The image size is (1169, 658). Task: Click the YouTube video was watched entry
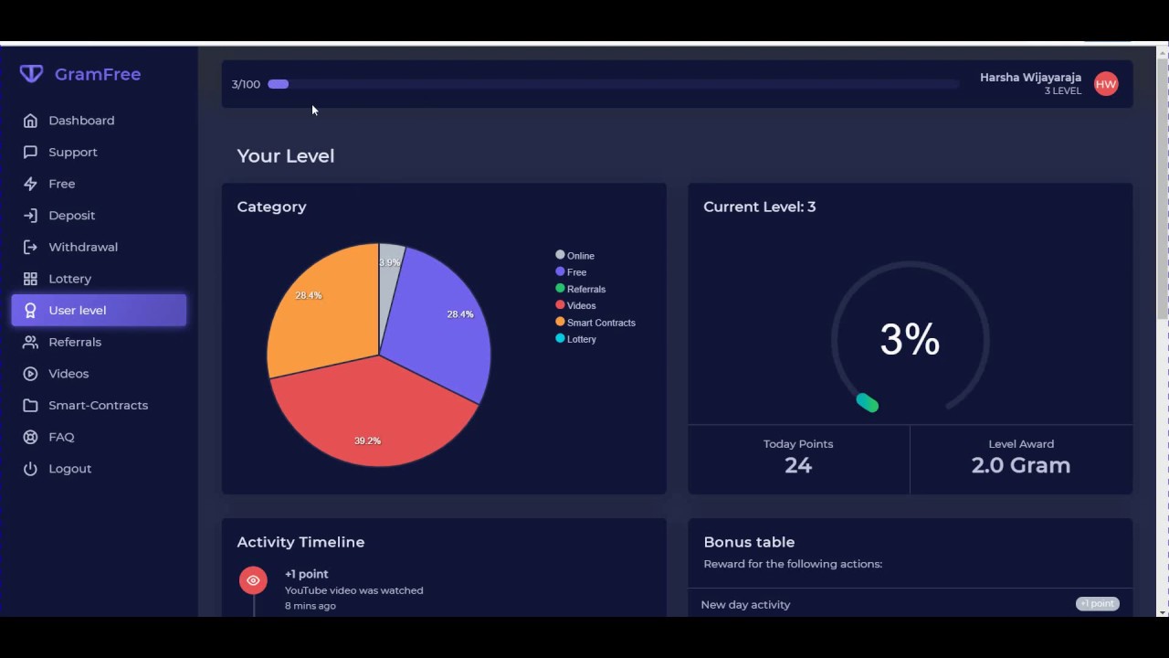[x=353, y=590]
